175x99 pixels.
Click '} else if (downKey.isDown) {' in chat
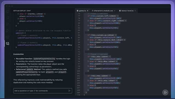tap(31, 14)
